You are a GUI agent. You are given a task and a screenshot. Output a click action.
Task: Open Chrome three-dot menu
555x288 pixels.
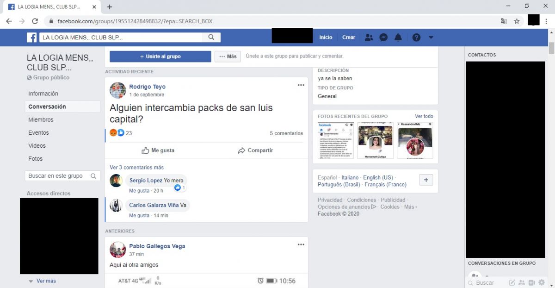coord(547,21)
